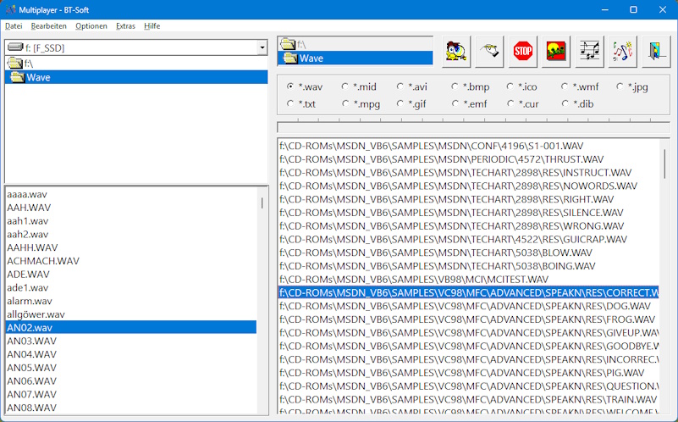
Task: Click the exit door icon button
Action: click(x=656, y=52)
